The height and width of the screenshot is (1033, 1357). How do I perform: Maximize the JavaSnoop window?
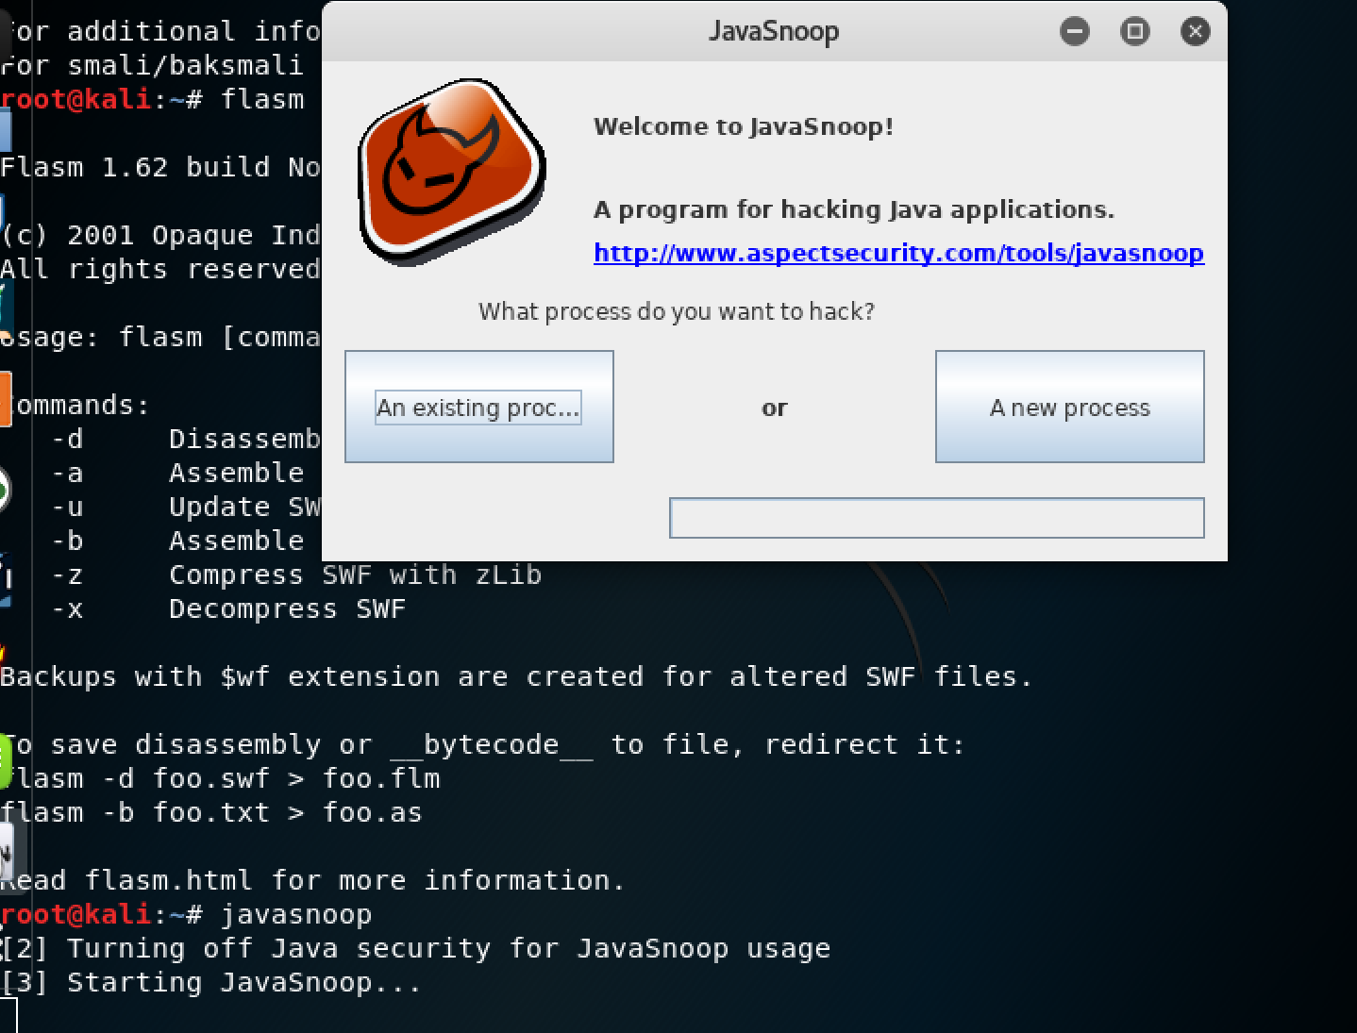coord(1134,31)
